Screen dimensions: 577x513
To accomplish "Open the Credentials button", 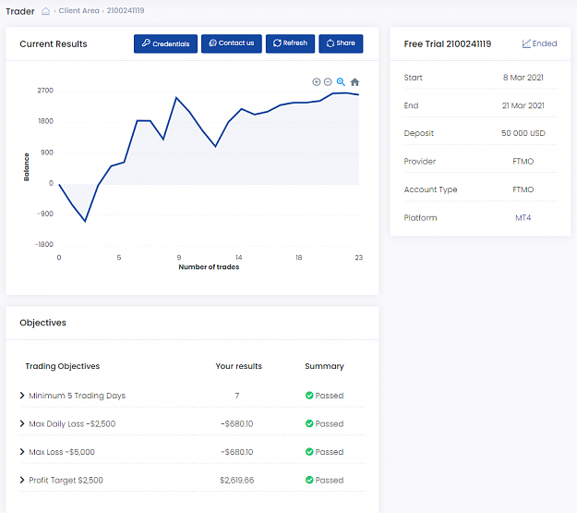I will click(165, 43).
